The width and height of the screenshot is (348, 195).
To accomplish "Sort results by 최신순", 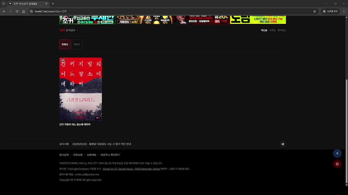I will coord(264,30).
